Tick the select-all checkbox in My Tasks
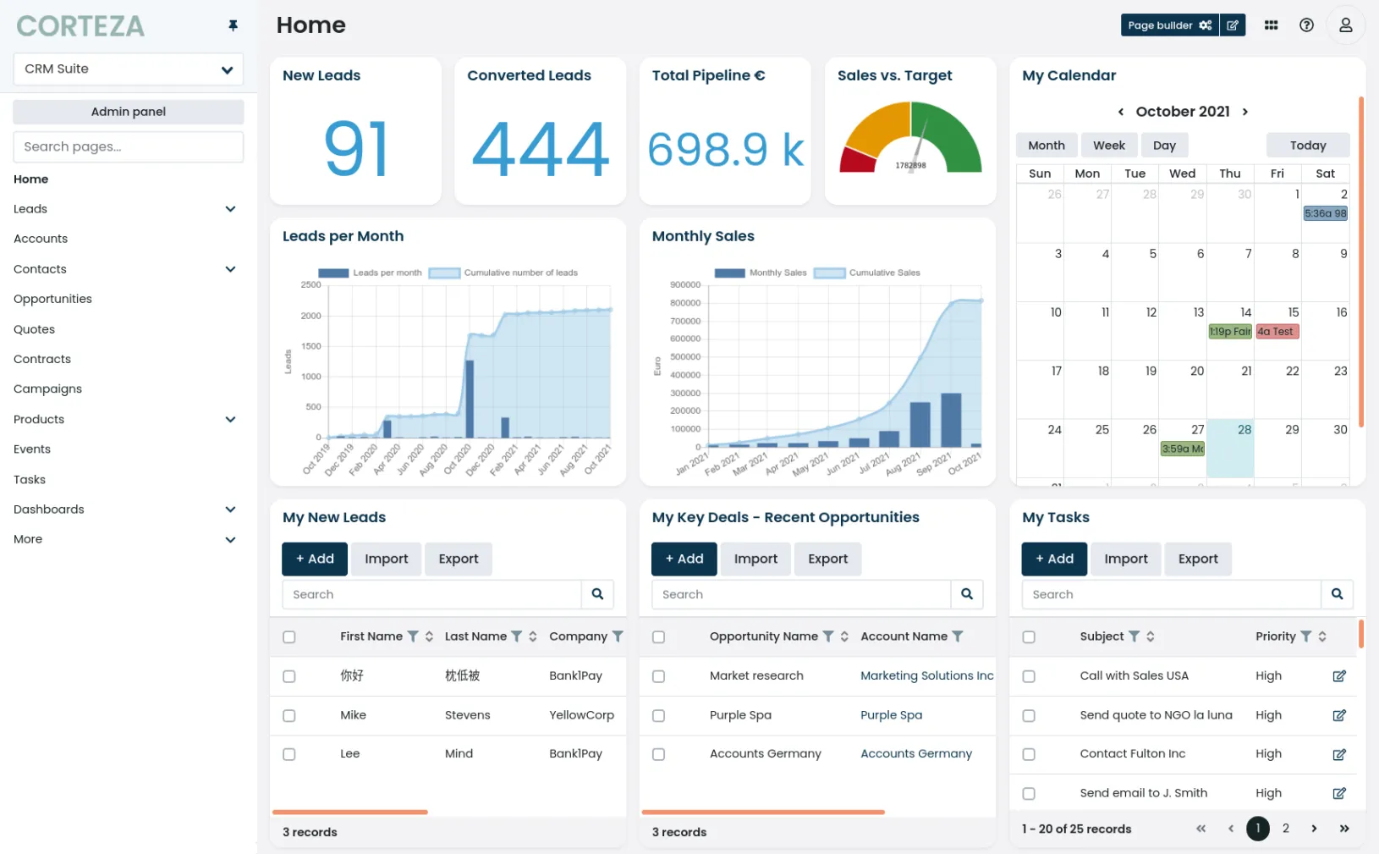Image resolution: width=1379 pixels, height=854 pixels. tap(1029, 637)
